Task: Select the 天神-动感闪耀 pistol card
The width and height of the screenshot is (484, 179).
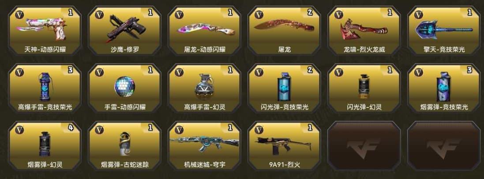Action: pyautogui.click(x=45, y=30)
